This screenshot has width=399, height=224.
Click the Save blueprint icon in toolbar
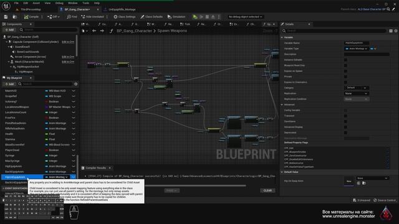coord(6,17)
